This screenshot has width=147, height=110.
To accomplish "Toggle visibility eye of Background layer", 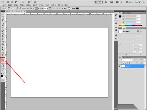I will pyautogui.click(x=119, y=66).
